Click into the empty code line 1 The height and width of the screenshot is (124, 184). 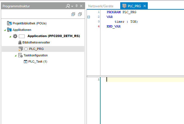[x=140, y=79]
